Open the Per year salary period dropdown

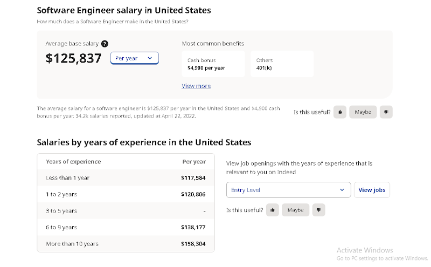point(135,58)
